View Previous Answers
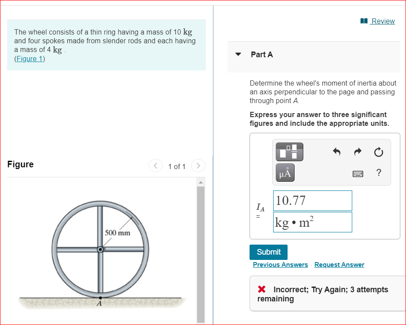This screenshot has height=325, width=406. [281, 265]
